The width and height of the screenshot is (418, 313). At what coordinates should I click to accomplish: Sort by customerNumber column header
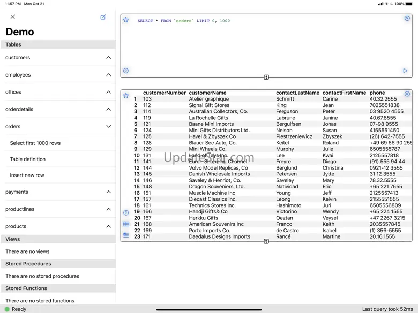coord(164,93)
